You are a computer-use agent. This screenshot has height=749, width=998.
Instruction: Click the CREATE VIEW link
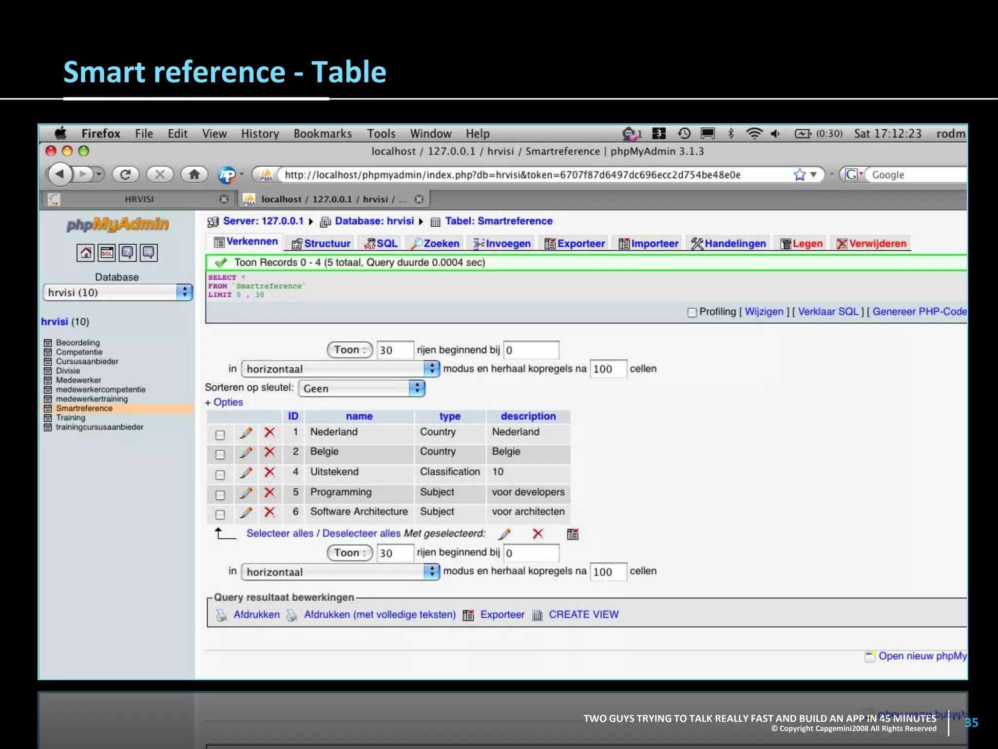point(584,614)
